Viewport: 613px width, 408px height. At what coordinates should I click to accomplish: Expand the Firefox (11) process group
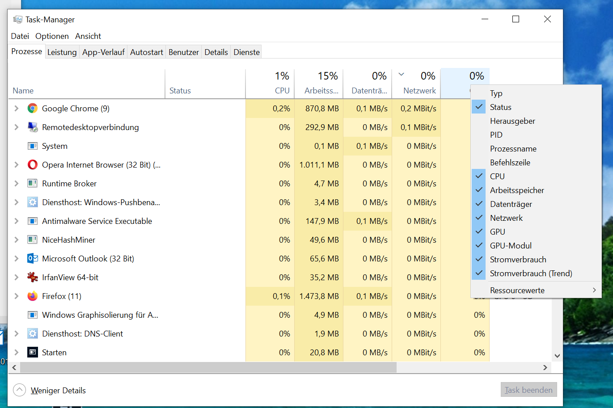tap(17, 296)
